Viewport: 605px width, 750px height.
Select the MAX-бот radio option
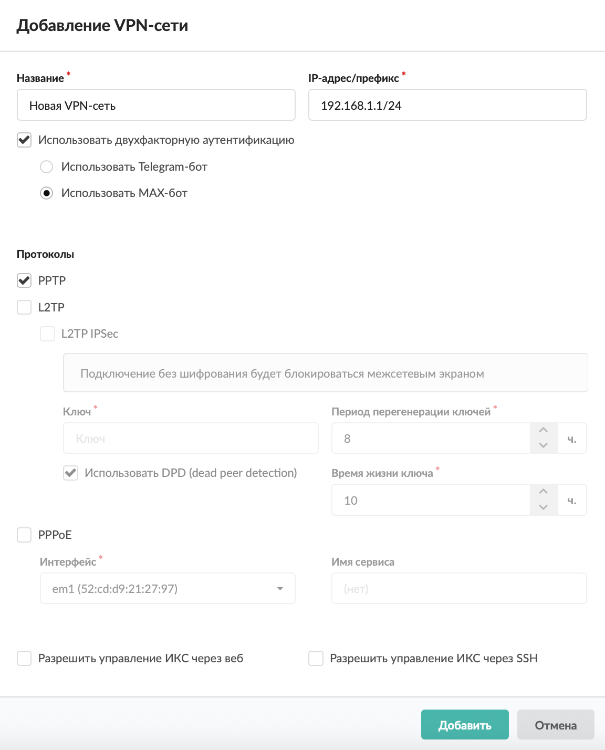(47, 193)
